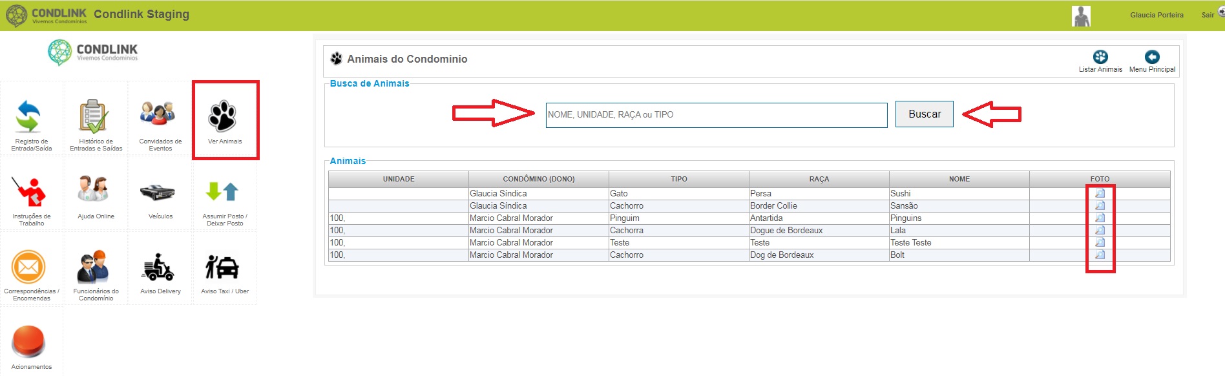Viewport: 1225px width, 376px height.
Task: Open Convidados de Eventos icon
Action: click(x=158, y=114)
